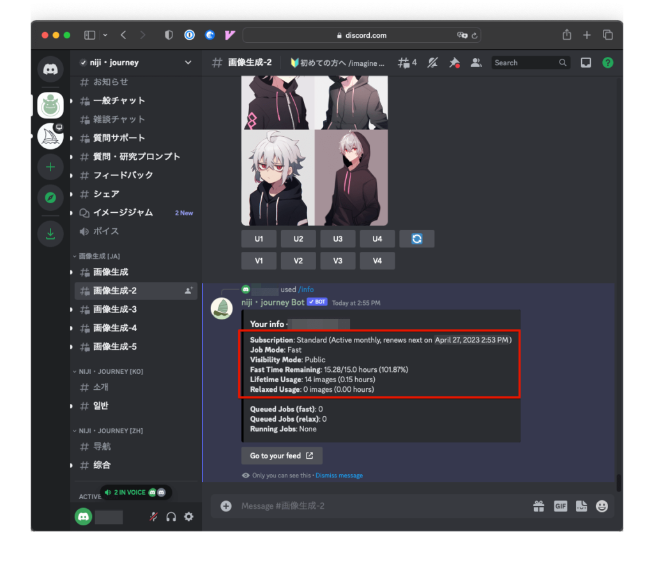654x572 pixels.
Task: Click the 1Password extension icon
Action: click(x=189, y=35)
